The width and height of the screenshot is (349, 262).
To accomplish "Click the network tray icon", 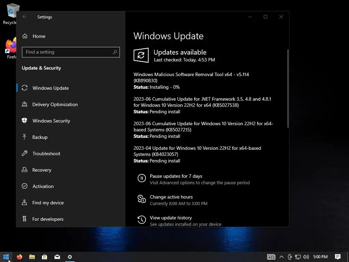I will [298, 257].
